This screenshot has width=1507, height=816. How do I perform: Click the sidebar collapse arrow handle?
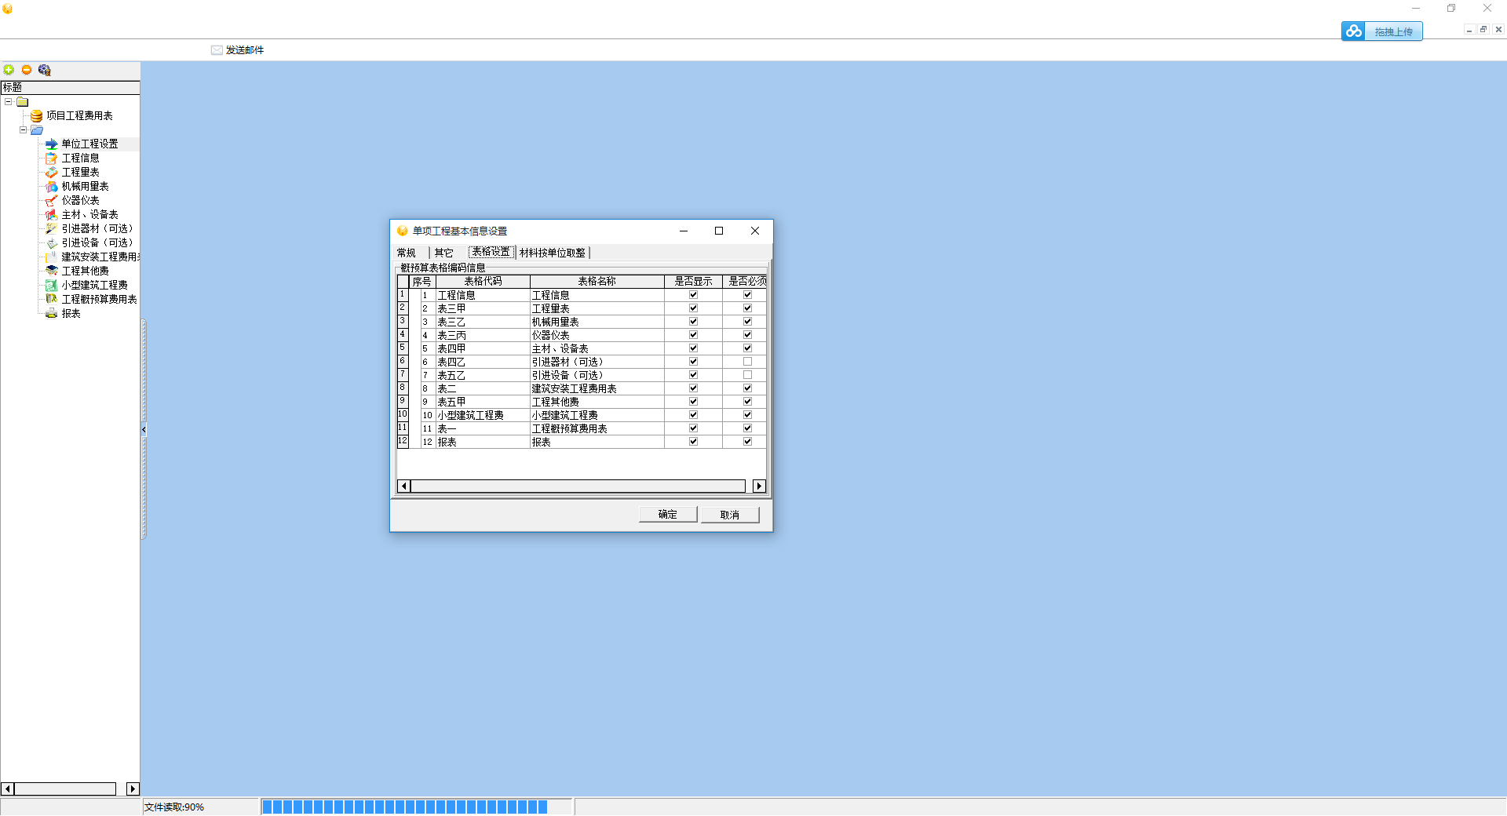pos(144,430)
